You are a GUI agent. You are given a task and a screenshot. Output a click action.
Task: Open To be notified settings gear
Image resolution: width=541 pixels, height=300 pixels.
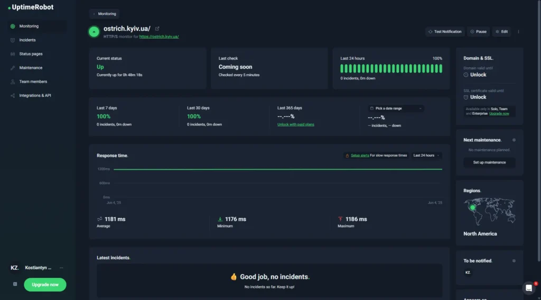[514, 261]
